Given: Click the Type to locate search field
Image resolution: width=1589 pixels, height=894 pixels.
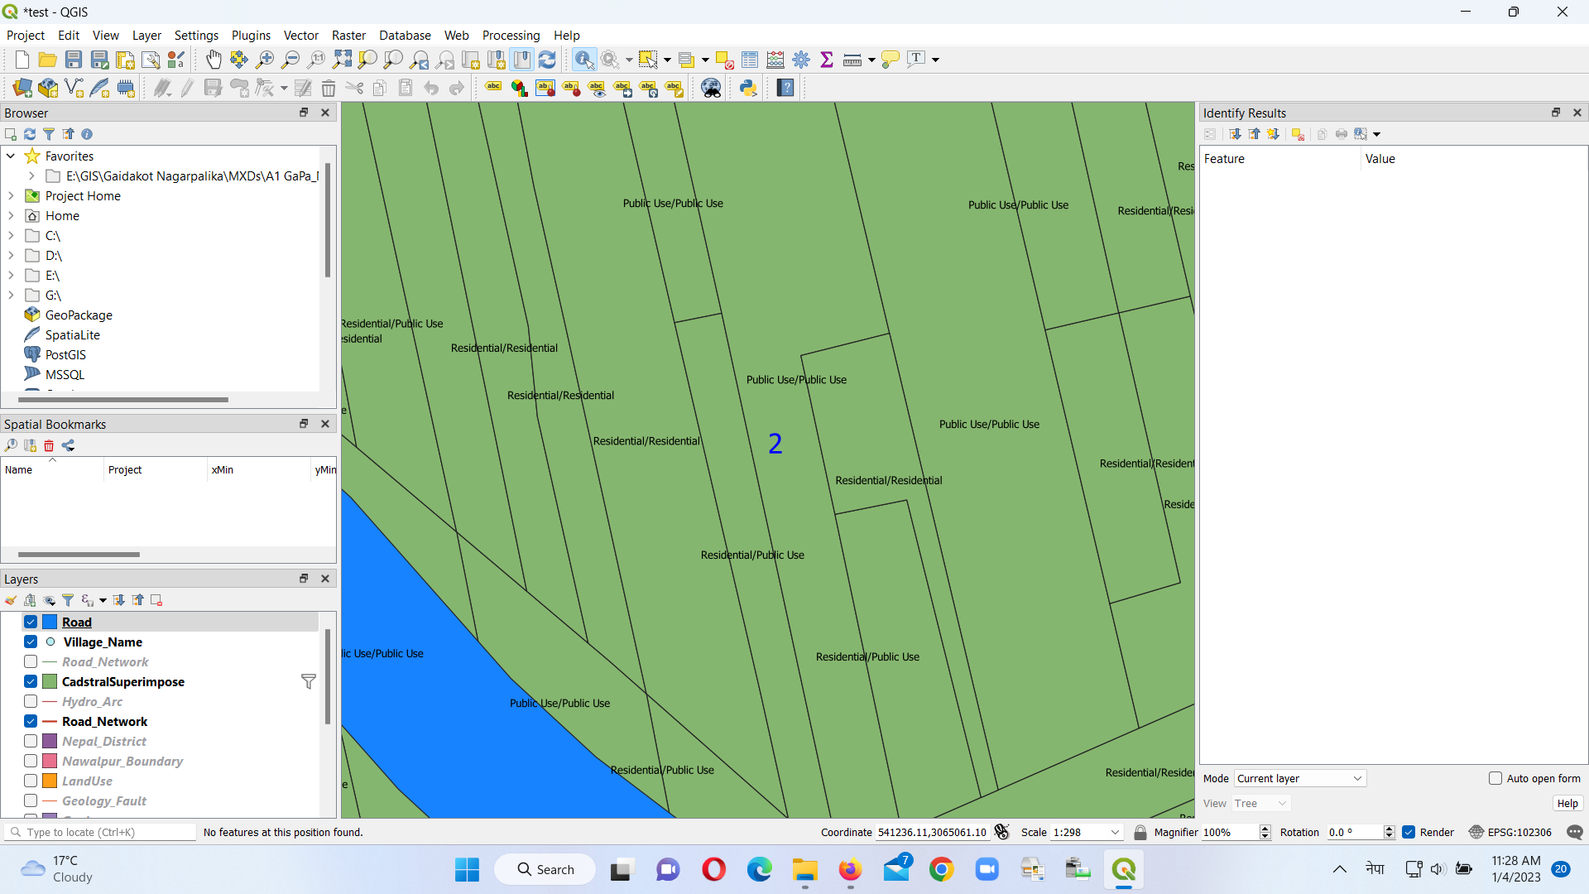Looking at the screenshot, I should click(x=99, y=832).
